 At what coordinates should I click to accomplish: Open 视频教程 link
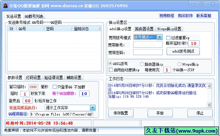pyautogui.click(x=167, y=15)
